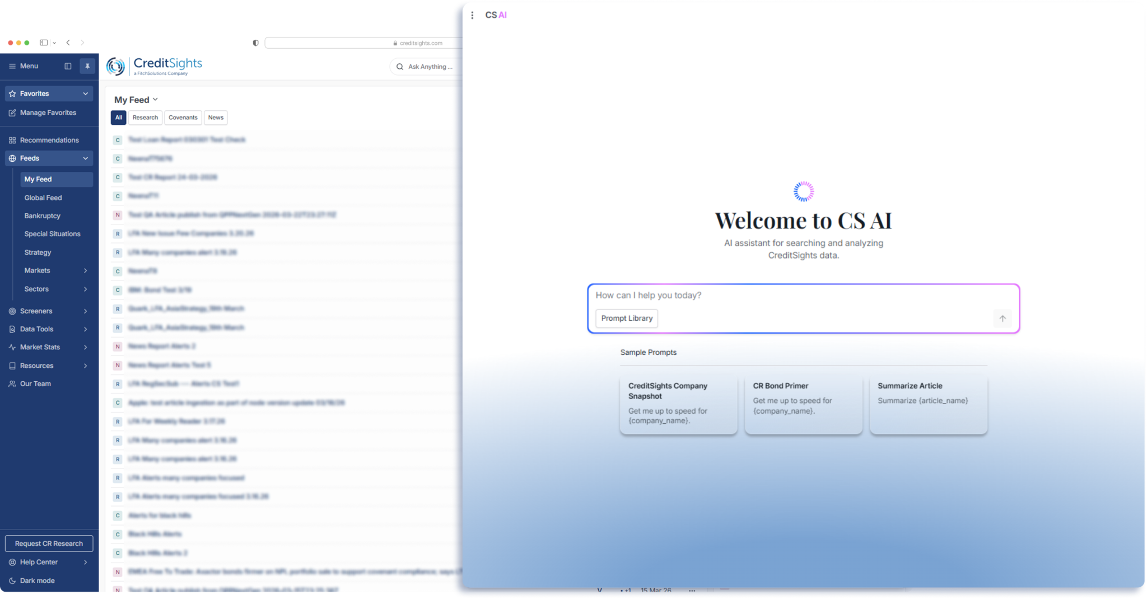Open the hamburger Menu icon
The image size is (1147, 599).
point(12,66)
